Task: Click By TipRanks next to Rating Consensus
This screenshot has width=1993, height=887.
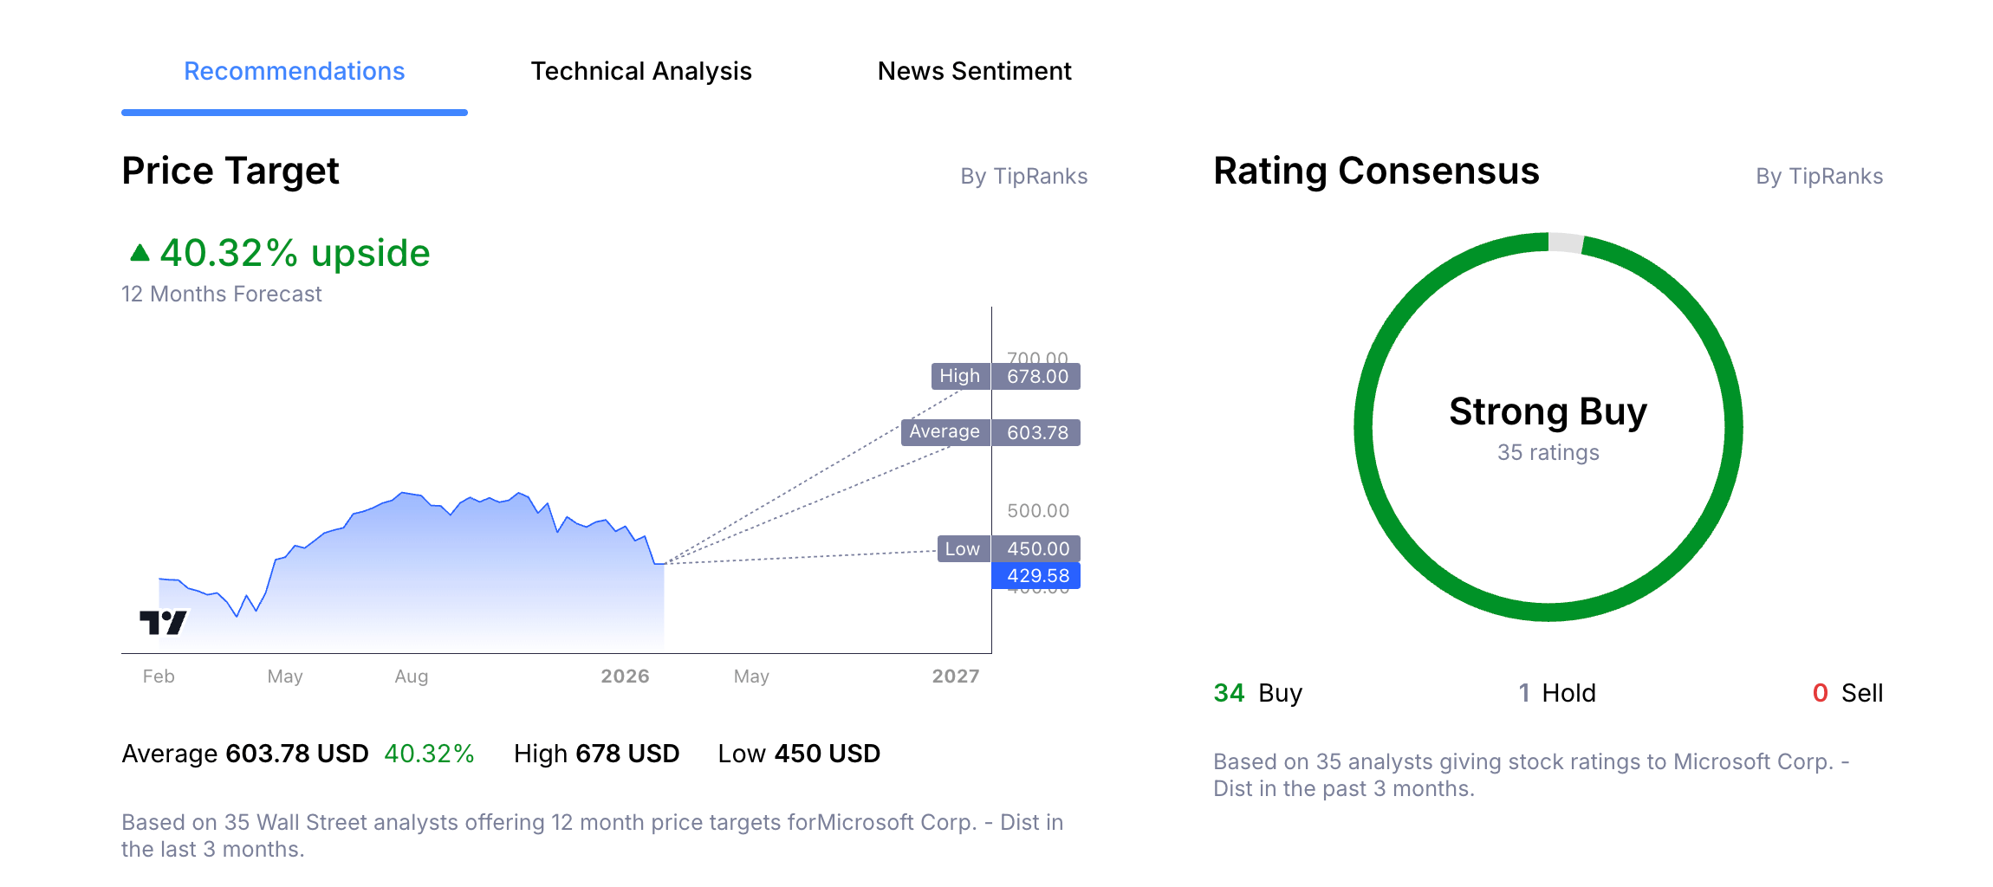Action: click(1818, 176)
